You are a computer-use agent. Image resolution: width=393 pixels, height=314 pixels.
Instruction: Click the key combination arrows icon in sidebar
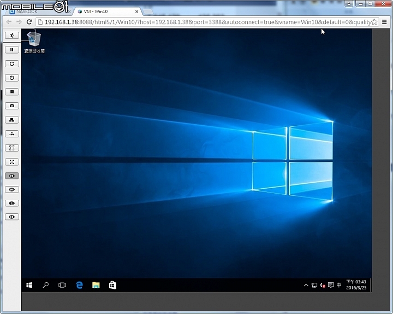click(12, 134)
